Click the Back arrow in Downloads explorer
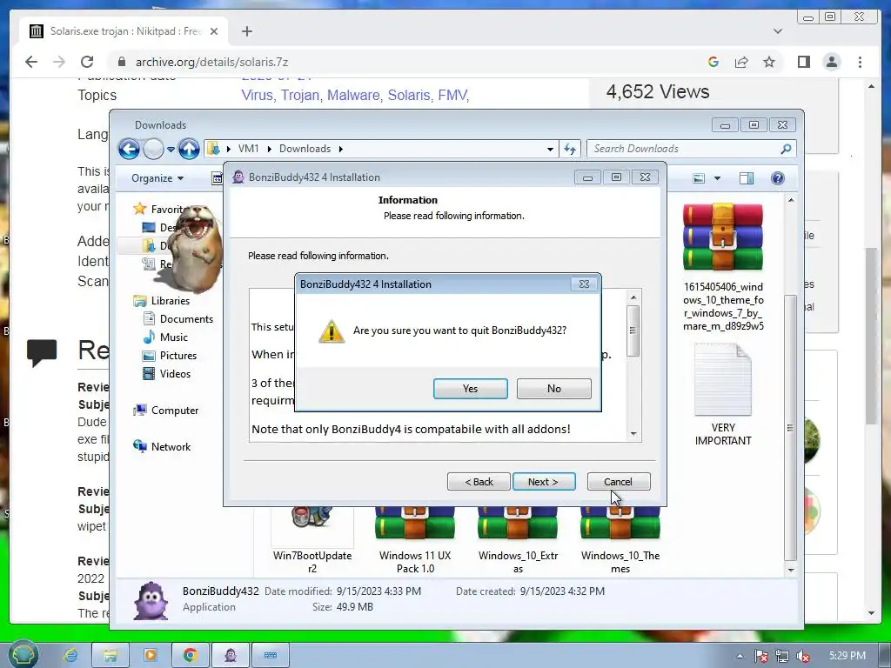891x668 pixels. pyautogui.click(x=129, y=149)
